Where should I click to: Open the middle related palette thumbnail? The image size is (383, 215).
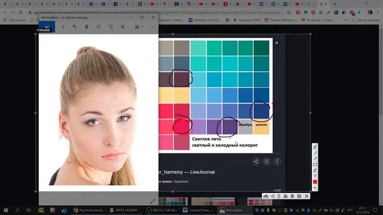pos(213,201)
